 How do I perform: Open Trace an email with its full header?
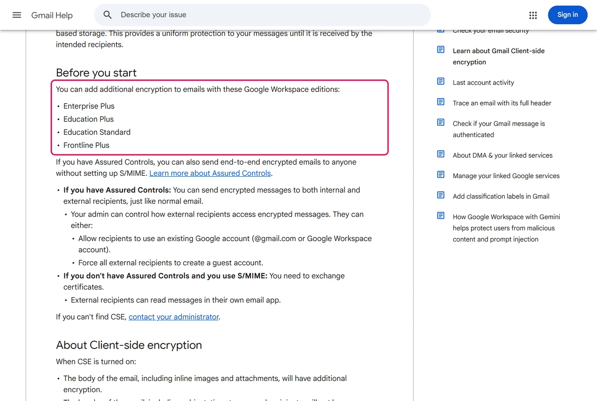(502, 103)
